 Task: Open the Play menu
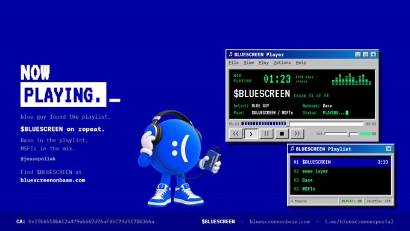point(263,63)
